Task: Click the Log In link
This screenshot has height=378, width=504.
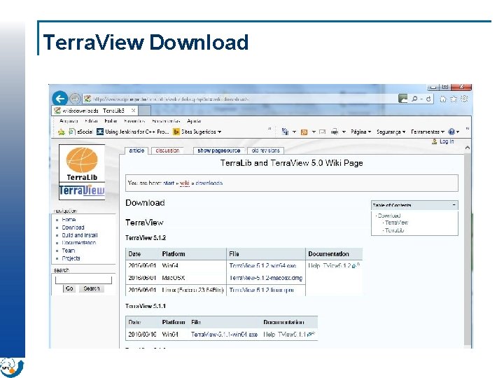Action: point(447,141)
